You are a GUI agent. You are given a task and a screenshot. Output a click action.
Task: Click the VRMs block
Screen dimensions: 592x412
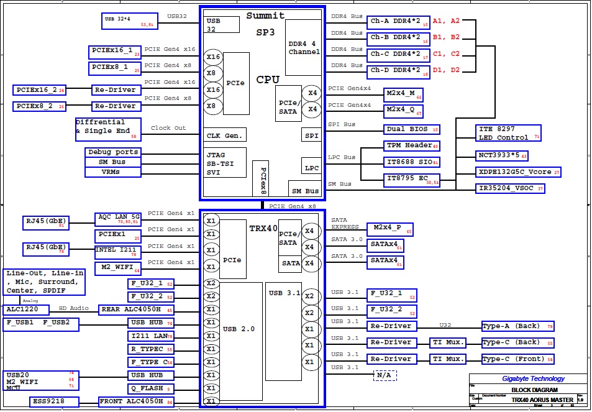coord(113,172)
